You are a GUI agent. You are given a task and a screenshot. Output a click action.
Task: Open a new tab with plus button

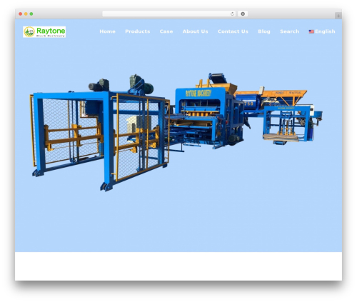click(338, 16)
